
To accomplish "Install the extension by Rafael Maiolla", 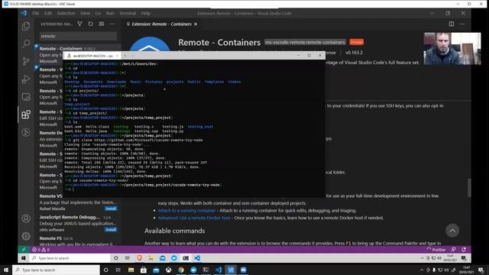I will tap(111, 209).
